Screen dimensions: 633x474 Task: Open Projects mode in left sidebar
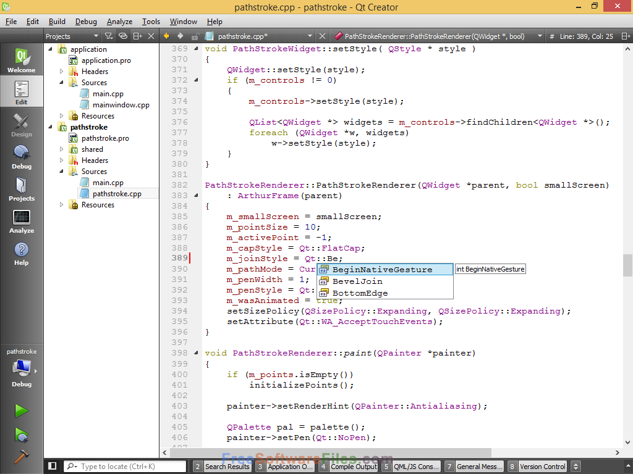pos(22,189)
